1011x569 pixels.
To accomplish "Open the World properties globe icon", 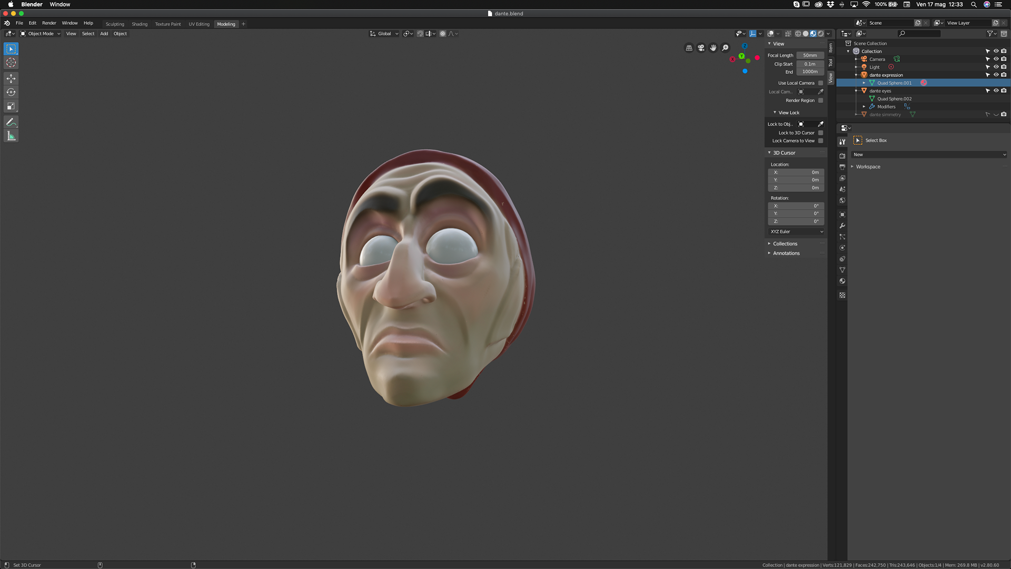I will point(843,200).
